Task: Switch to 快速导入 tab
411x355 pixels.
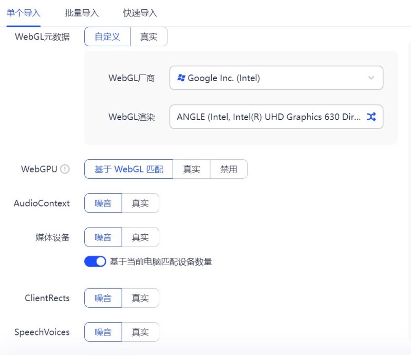Action: coord(140,13)
